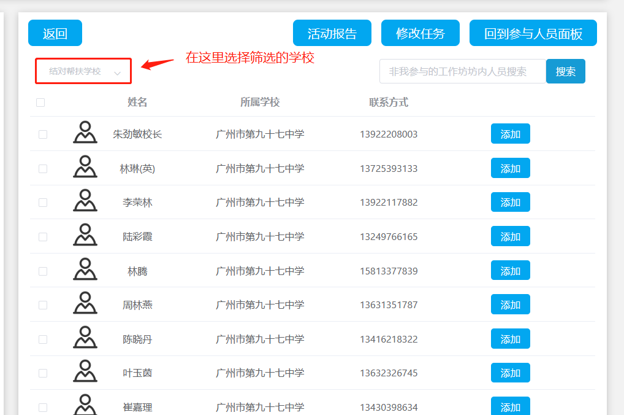
Task: Click 广州市第九十七中学 in 朱劲敏校长 row
Action: tap(260, 134)
